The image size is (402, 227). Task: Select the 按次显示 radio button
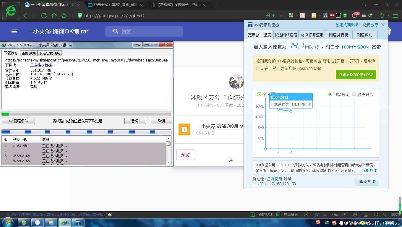[330, 94]
